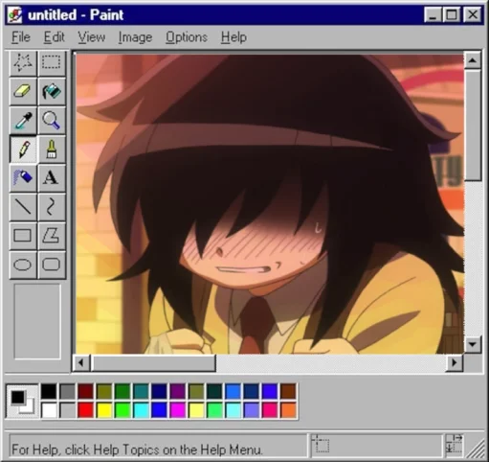Choose the hot pink color swatch
This screenshot has height=462, width=489.
270,410
